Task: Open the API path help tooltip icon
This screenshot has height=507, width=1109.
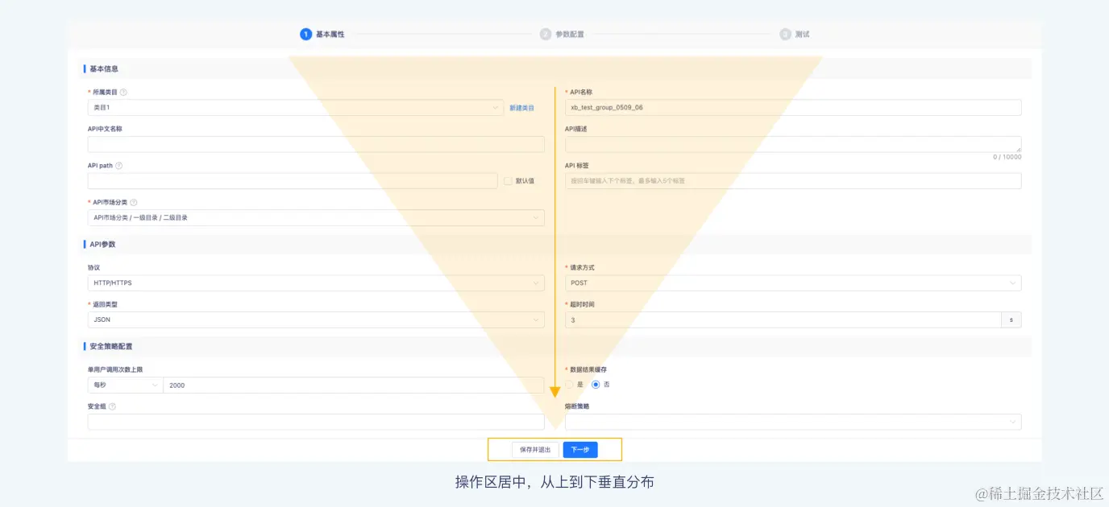Action: [x=119, y=165]
